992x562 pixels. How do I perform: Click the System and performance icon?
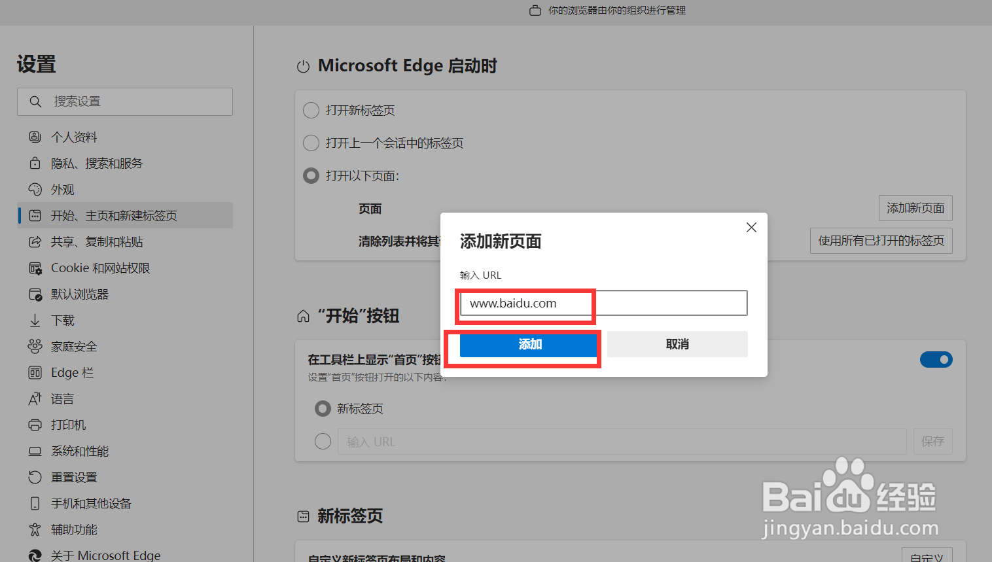[35, 451]
